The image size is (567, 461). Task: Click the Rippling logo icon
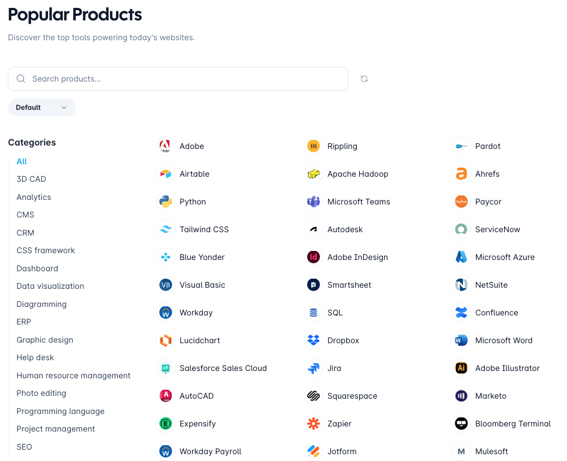click(x=313, y=146)
